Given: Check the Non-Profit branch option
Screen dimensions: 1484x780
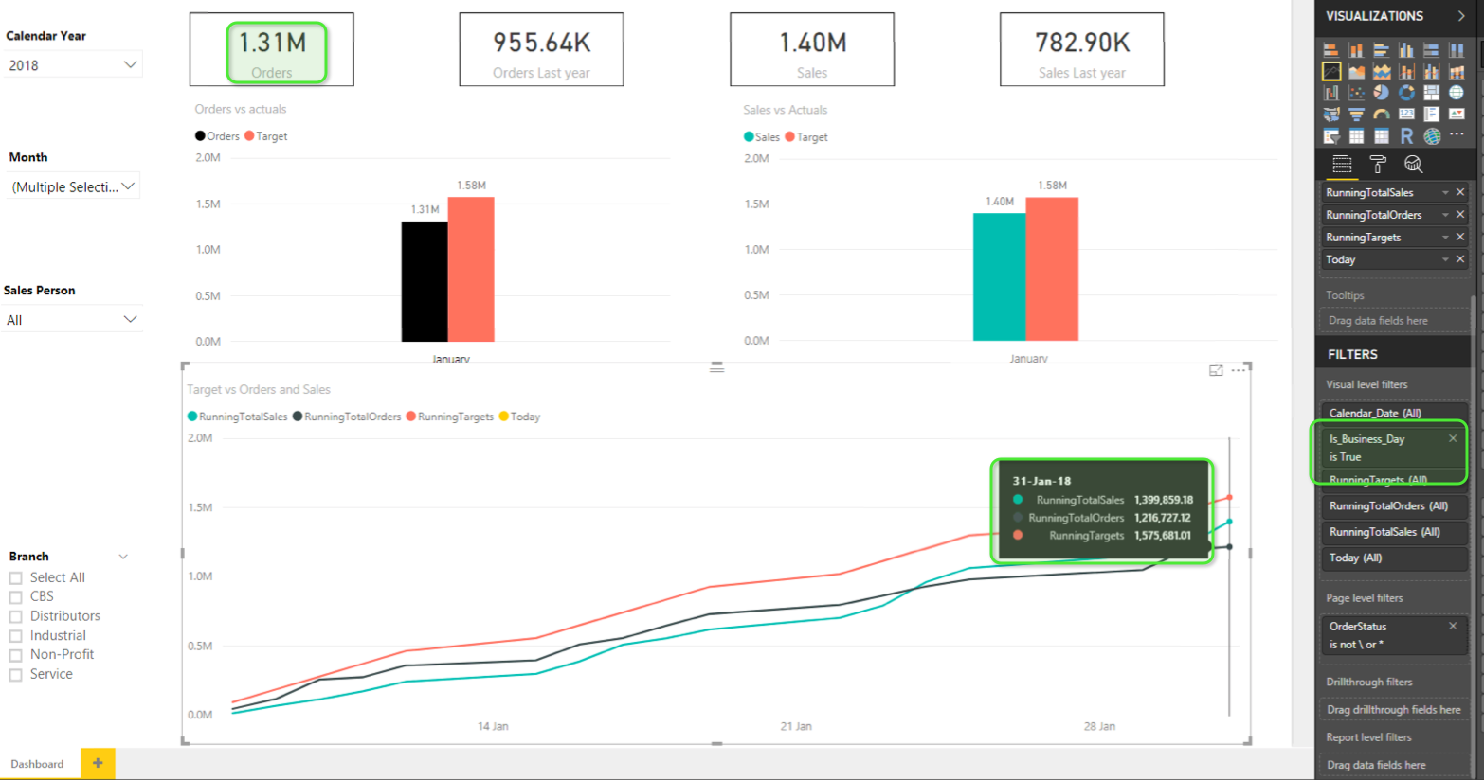Looking at the screenshot, I should pyautogui.click(x=16, y=655).
